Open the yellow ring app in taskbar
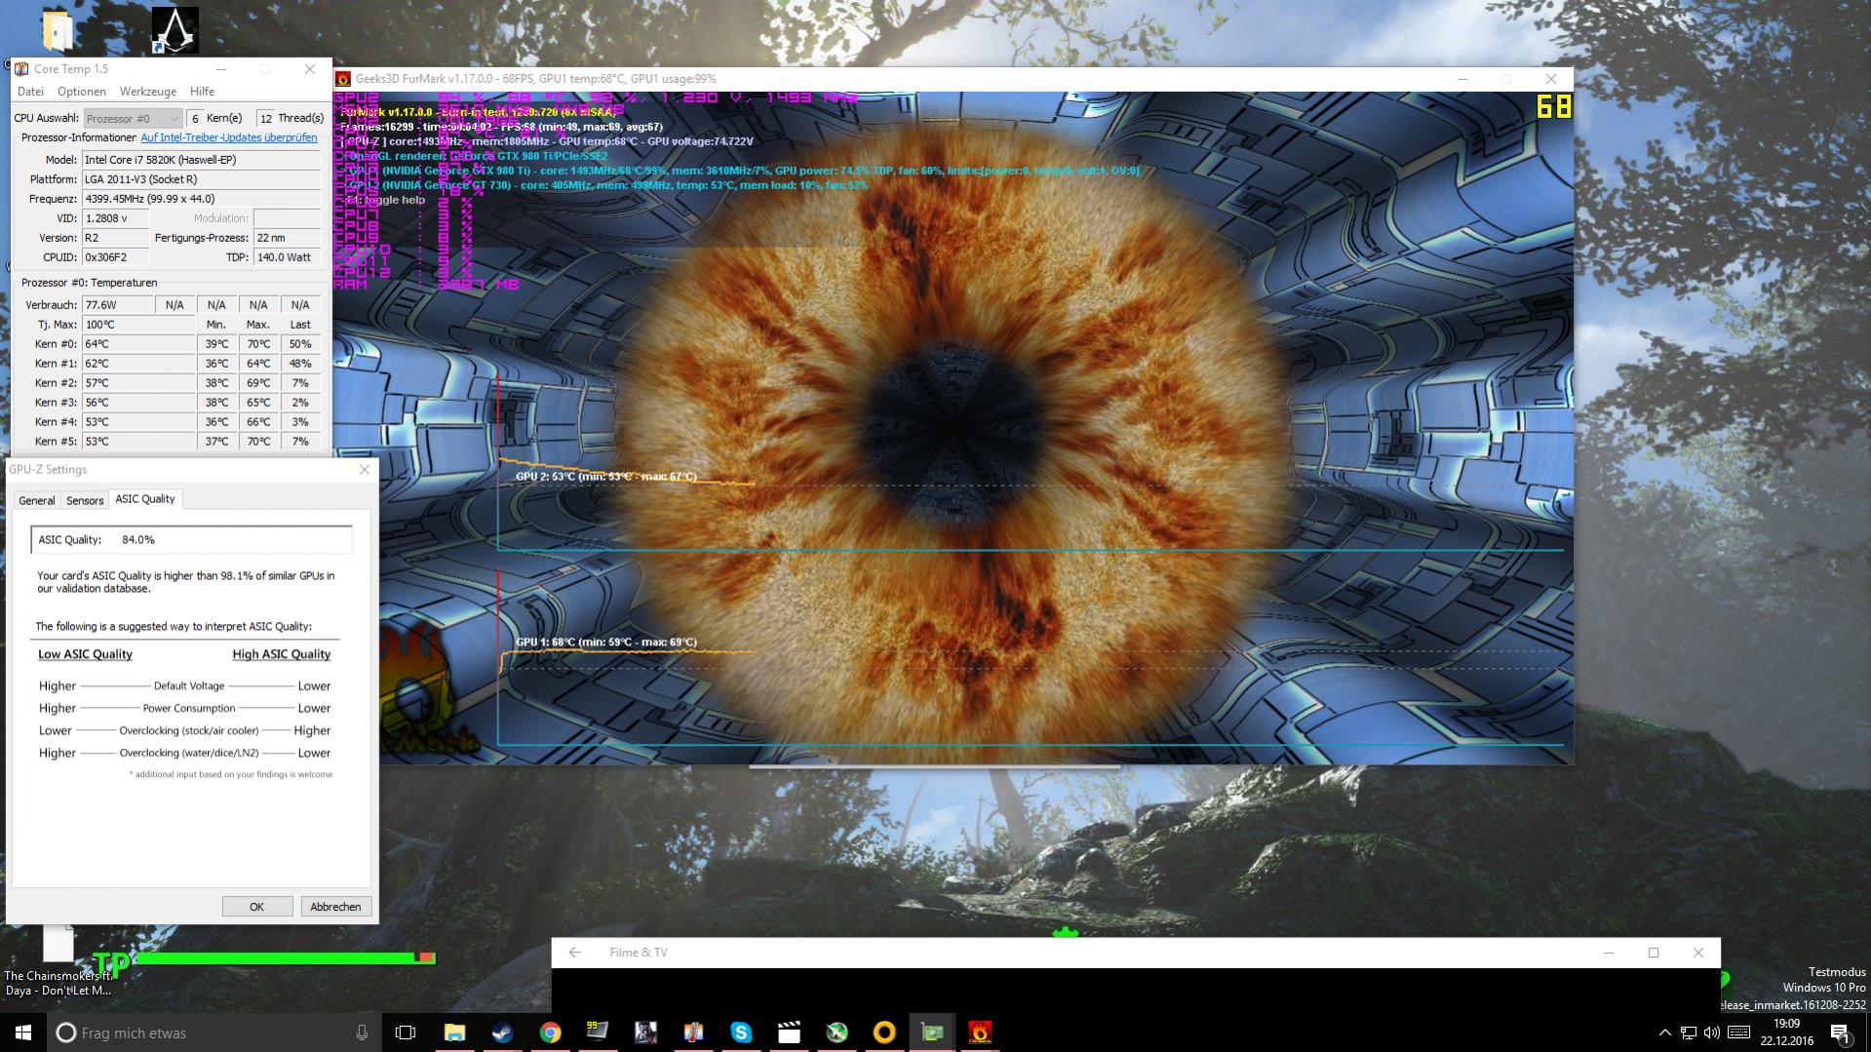 click(884, 1033)
